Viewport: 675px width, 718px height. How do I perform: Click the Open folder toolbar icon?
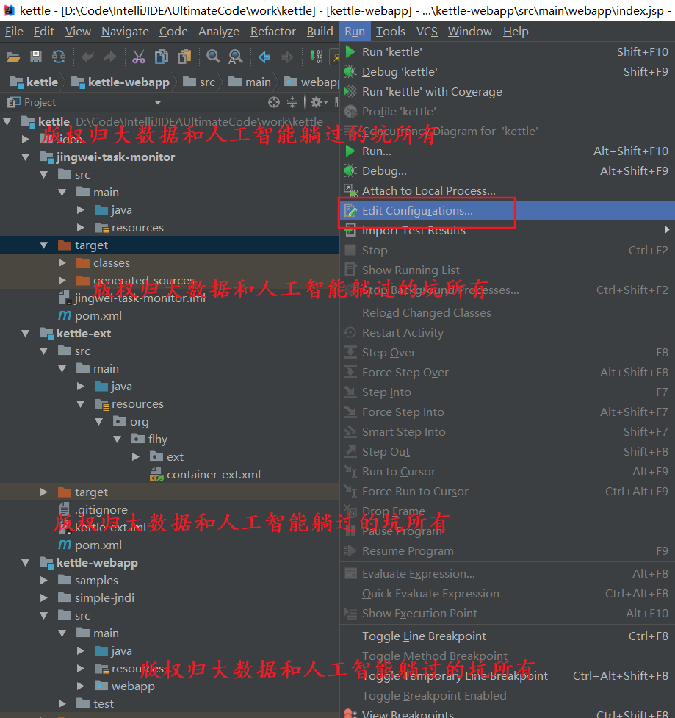click(13, 57)
